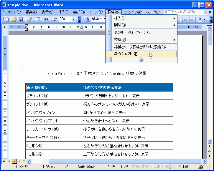214x171 pixels.
Task: Save the document with floppy icon
Action: point(21,19)
